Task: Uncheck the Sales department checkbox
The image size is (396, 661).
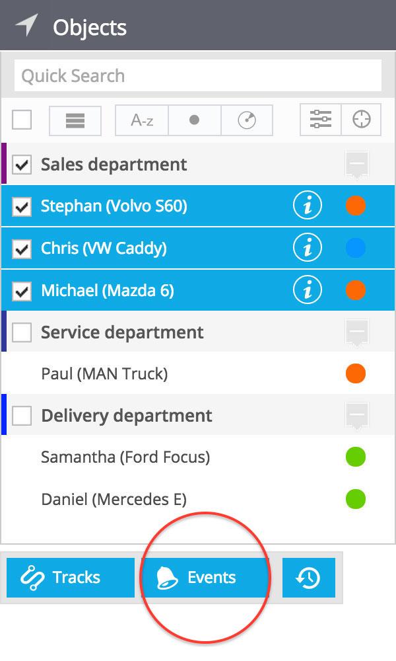Action: coord(22,165)
